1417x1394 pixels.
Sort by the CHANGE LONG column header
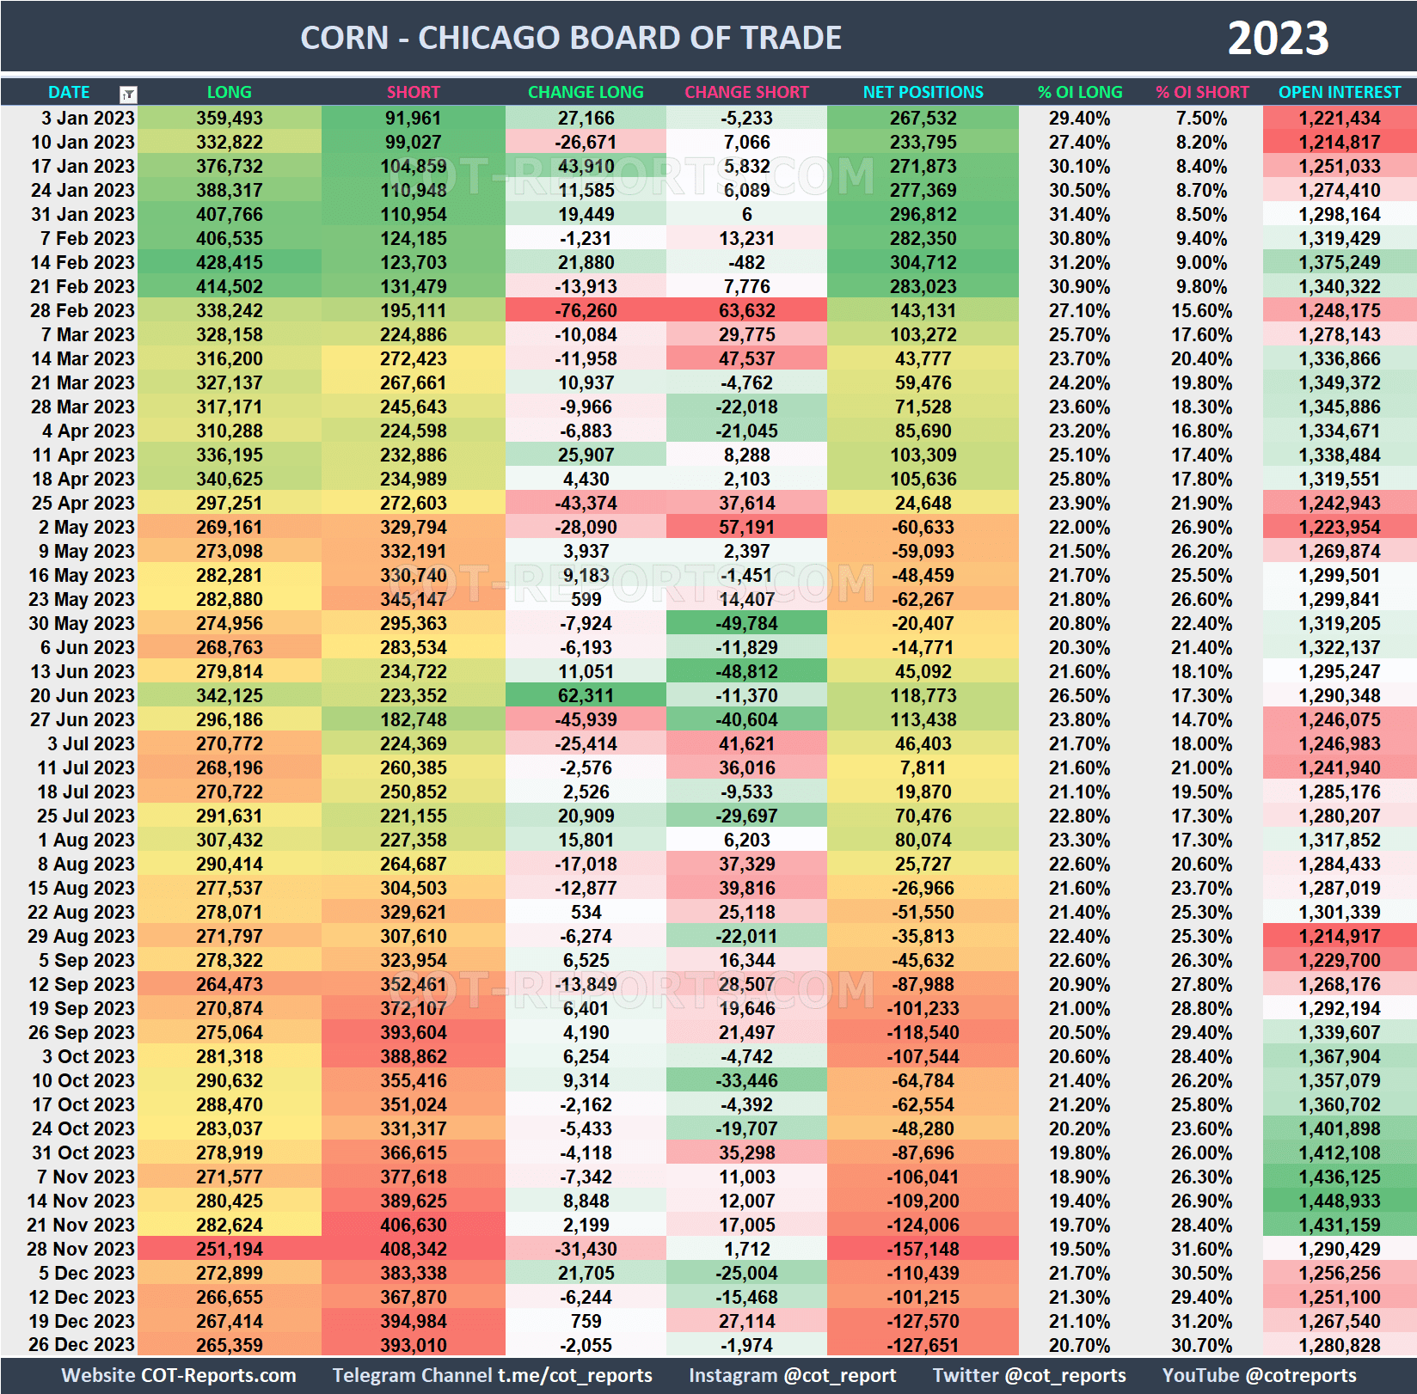coord(586,92)
